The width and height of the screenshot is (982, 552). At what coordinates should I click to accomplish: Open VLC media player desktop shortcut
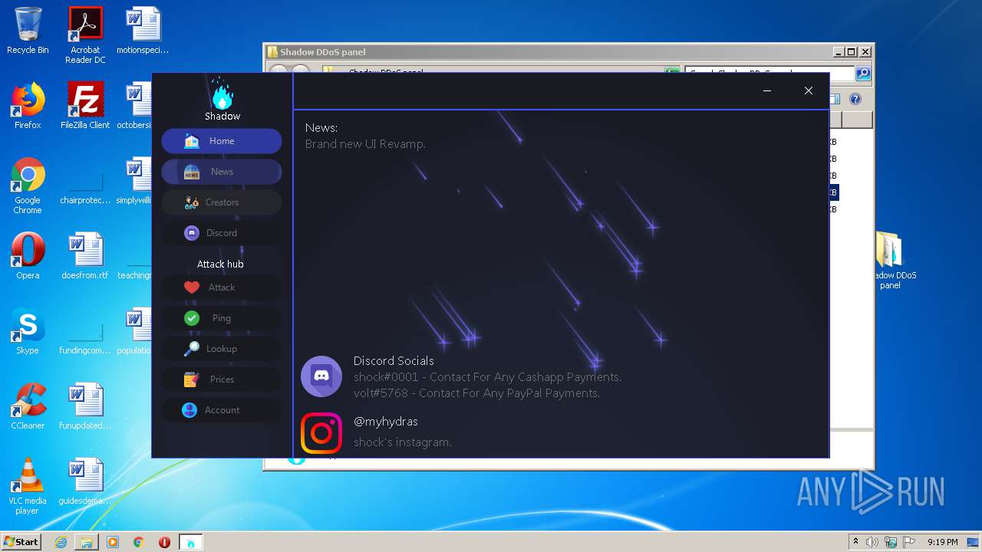28,486
